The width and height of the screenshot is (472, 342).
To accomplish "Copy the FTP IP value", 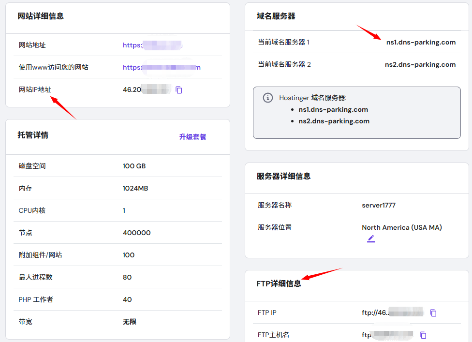I will [x=433, y=313].
